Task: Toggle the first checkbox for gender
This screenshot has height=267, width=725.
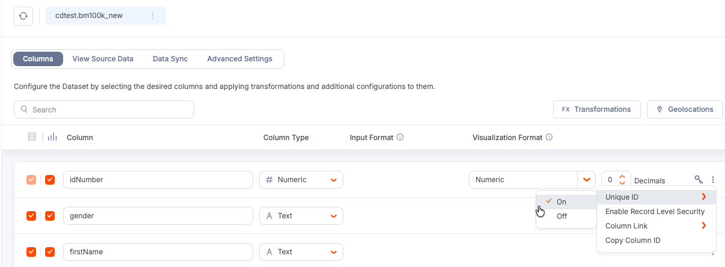Action: pyautogui.click(x=32, y=216)
